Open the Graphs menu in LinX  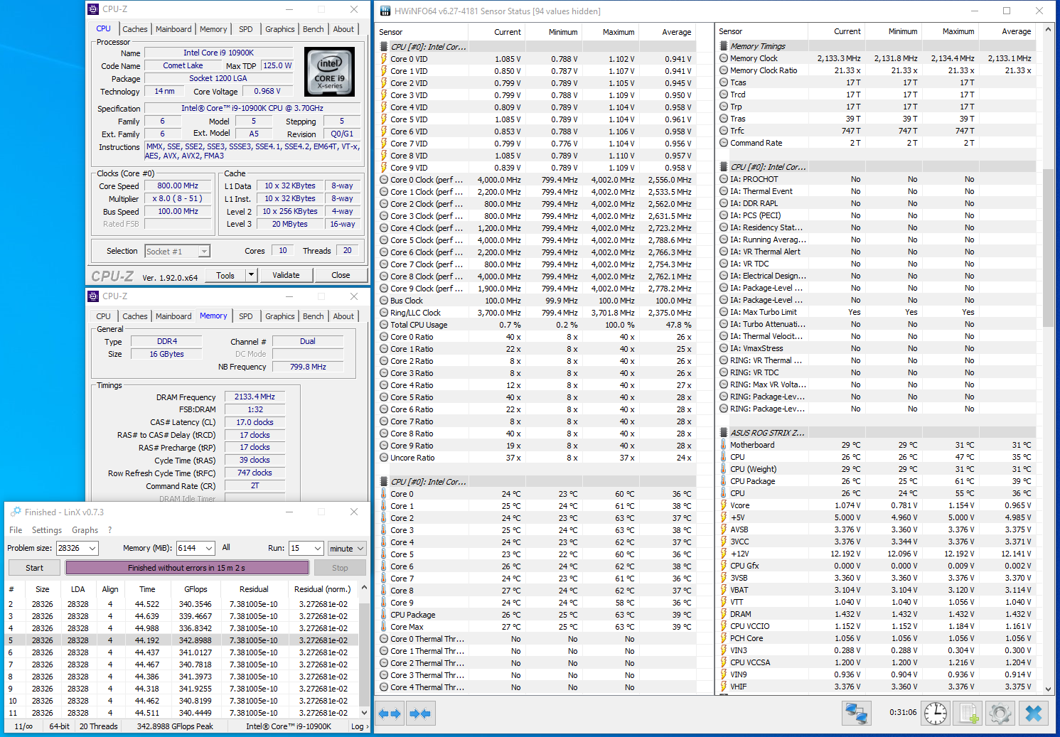(85, 530)
